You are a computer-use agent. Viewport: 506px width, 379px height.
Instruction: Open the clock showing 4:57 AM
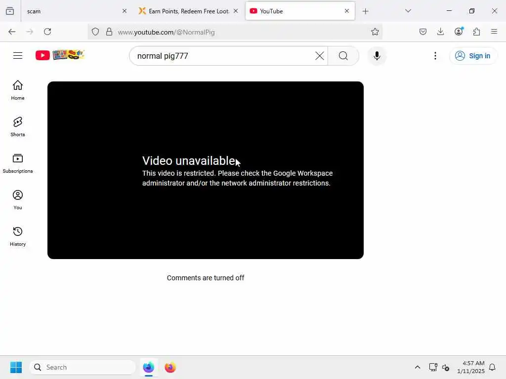[x=470, y=367]
